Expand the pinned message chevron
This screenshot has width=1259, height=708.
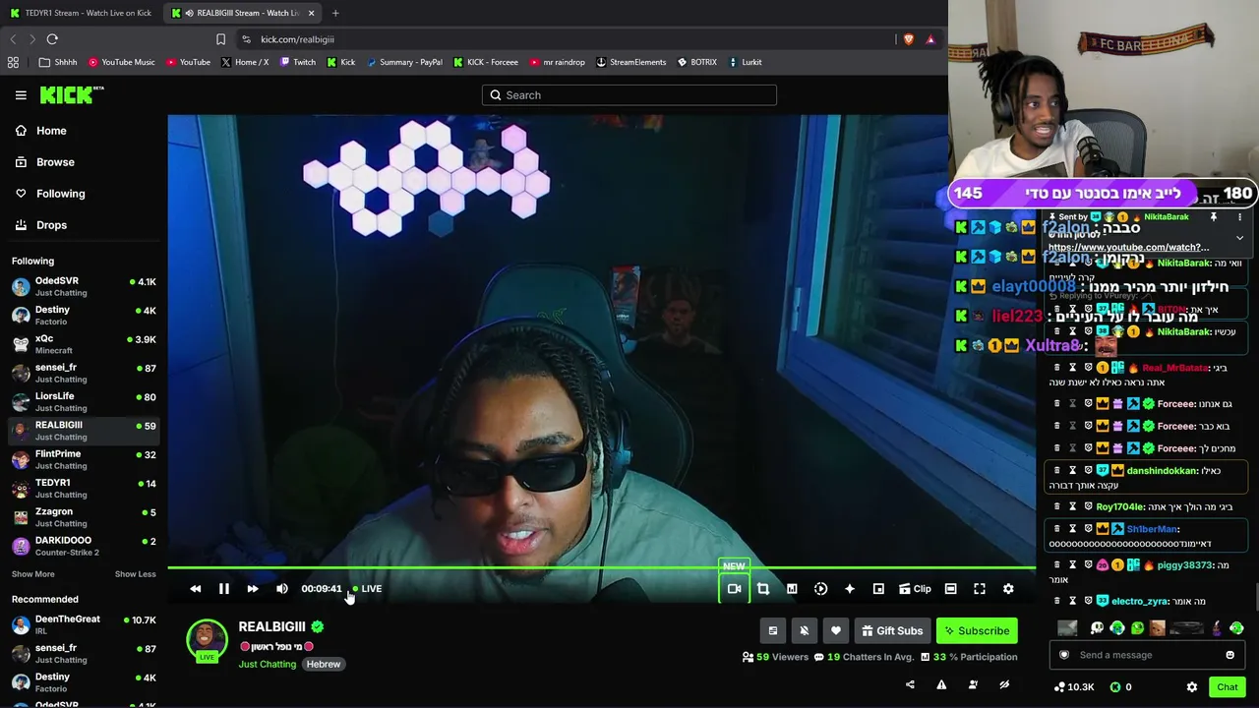[1239, 238]
